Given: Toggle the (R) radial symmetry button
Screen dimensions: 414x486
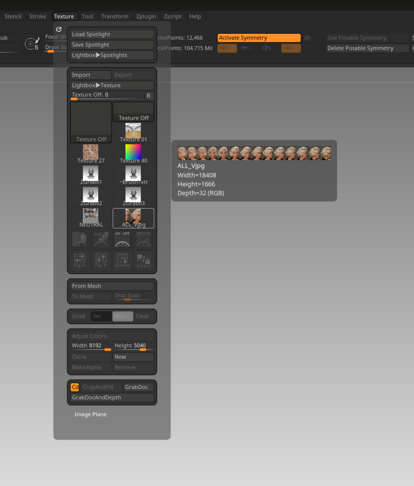Looking at the screenshot, I should pyautogui.click(x=307, y=38).
